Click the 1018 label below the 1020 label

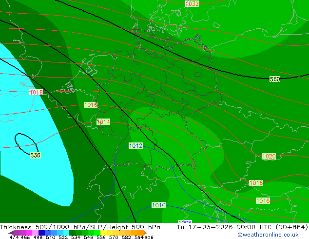pyautogui.click(x=256, y=183)
